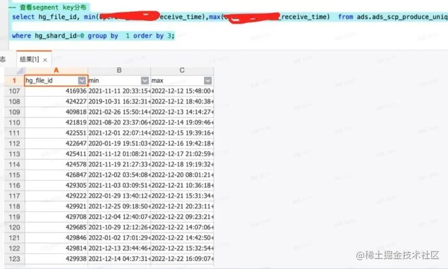Select column B header

coord(119,70)
